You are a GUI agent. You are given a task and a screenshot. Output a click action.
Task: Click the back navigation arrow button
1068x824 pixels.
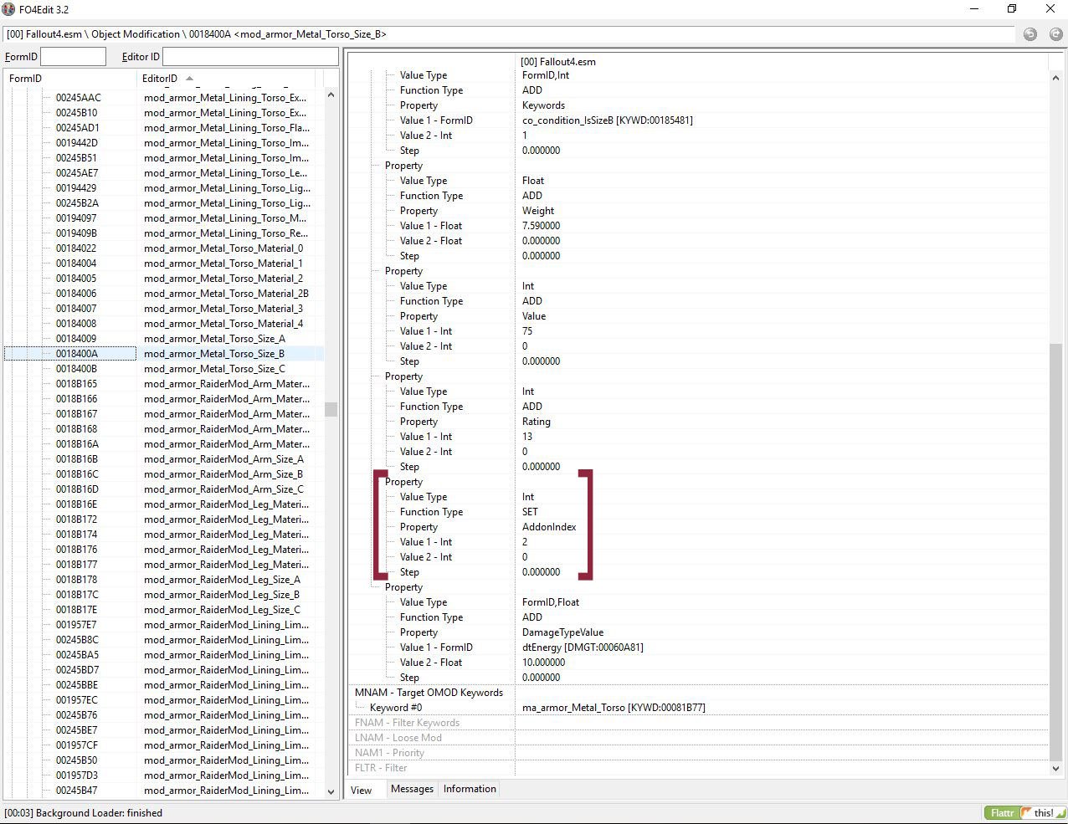[x=1030, y=34]
